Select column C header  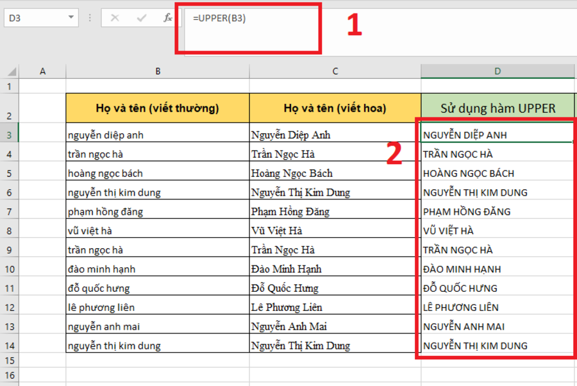coord(335,71)
